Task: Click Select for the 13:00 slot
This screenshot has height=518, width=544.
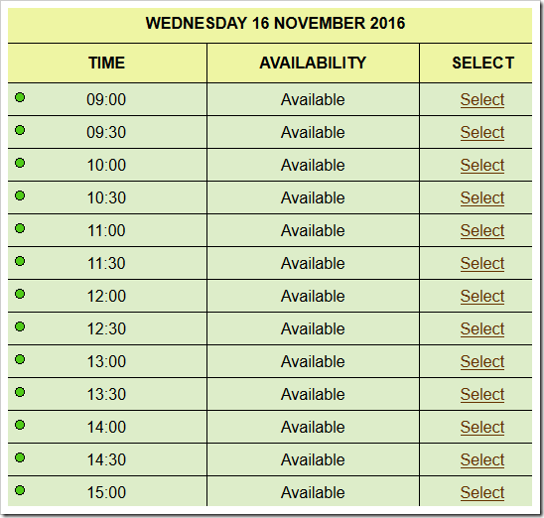Action: coord(482,362)
